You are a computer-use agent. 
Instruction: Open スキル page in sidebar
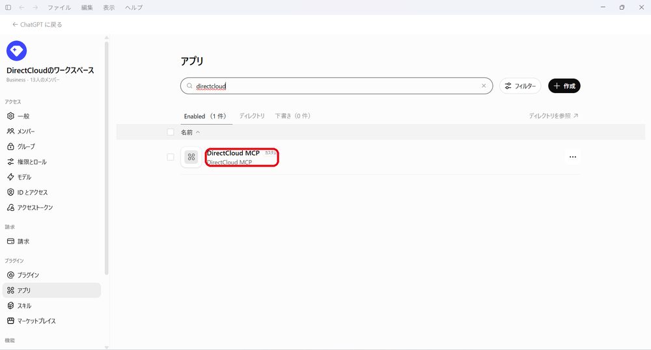point(52,306)
